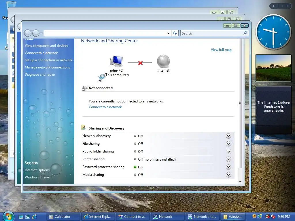The height and width of the screenshot is (221, 295).
Task: Click the Internet globe icon
Action: pyautogui.click(x=163, y=61)
